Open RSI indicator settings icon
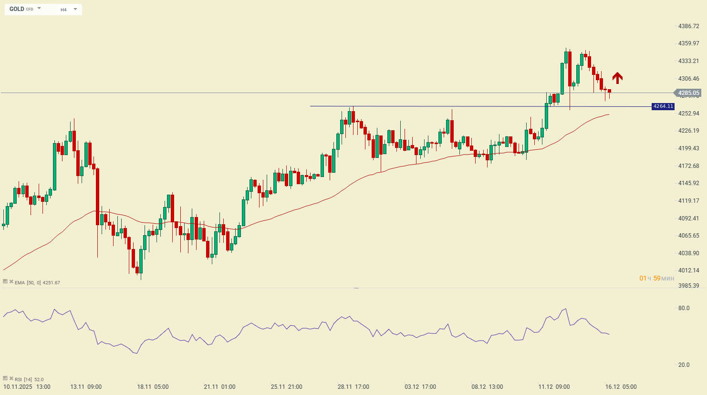The height and width of the screenshot is (395, 707). (5, 379)
